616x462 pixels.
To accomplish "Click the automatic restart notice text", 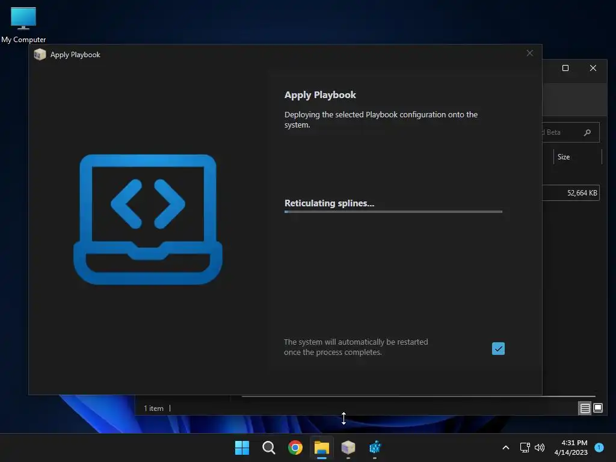I will click(x=356, y=347).
